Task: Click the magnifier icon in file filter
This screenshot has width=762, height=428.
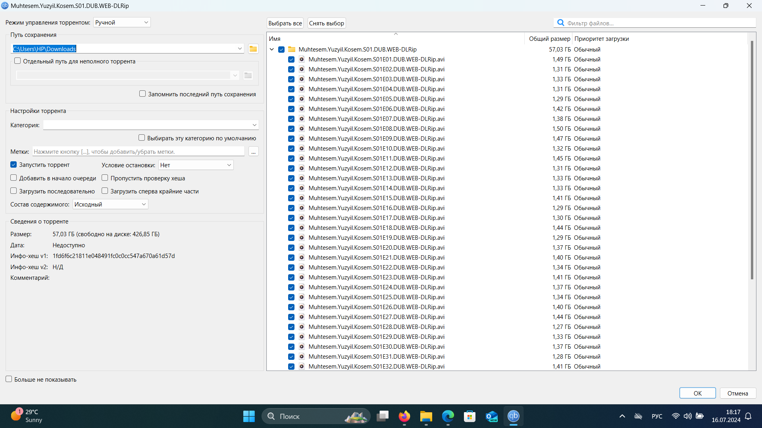Action: click(560, 23)
